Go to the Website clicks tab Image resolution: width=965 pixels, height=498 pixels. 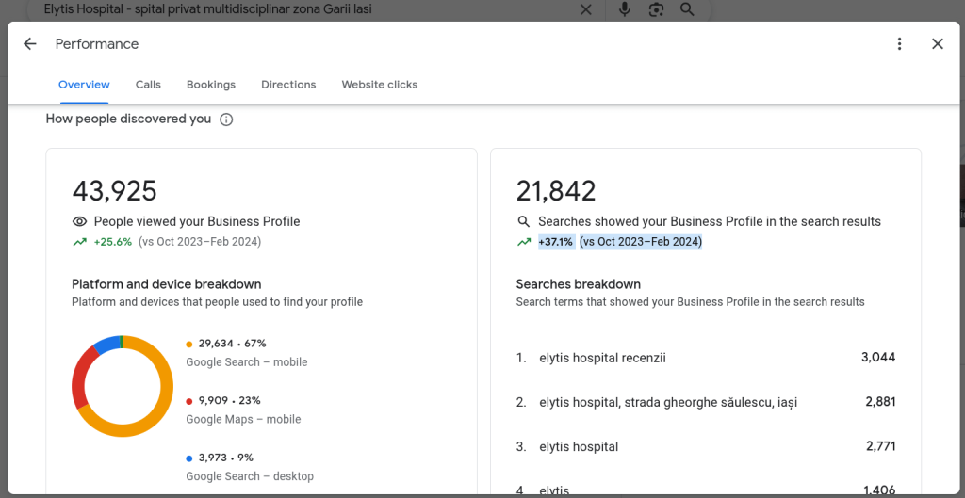pyautogui.click(x=379, y=85)
